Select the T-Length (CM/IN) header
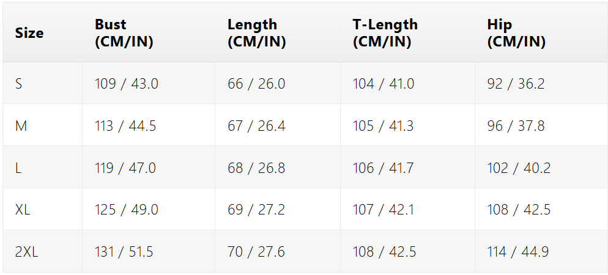Image resolution: width=608 pixels, height=275 pixels. [385, 33]
